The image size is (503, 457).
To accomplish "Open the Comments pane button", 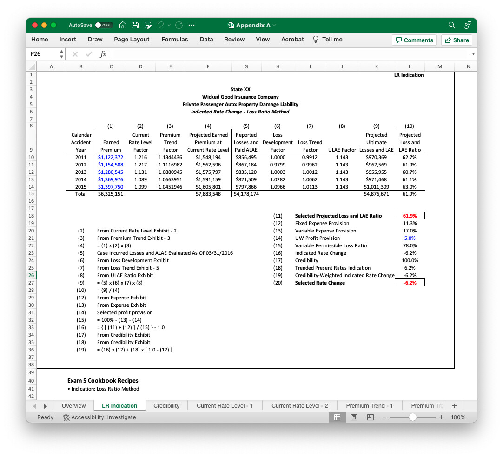I will tap(414, 40).
